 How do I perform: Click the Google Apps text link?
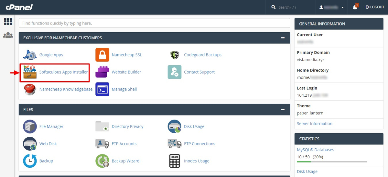51,55
